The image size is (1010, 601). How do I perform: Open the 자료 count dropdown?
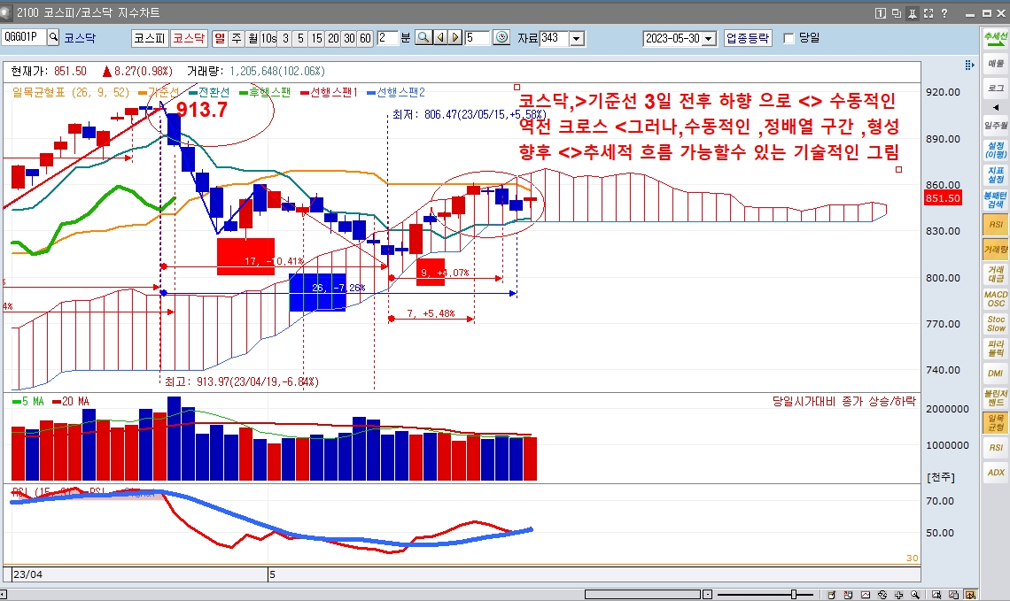coord(577,38)
